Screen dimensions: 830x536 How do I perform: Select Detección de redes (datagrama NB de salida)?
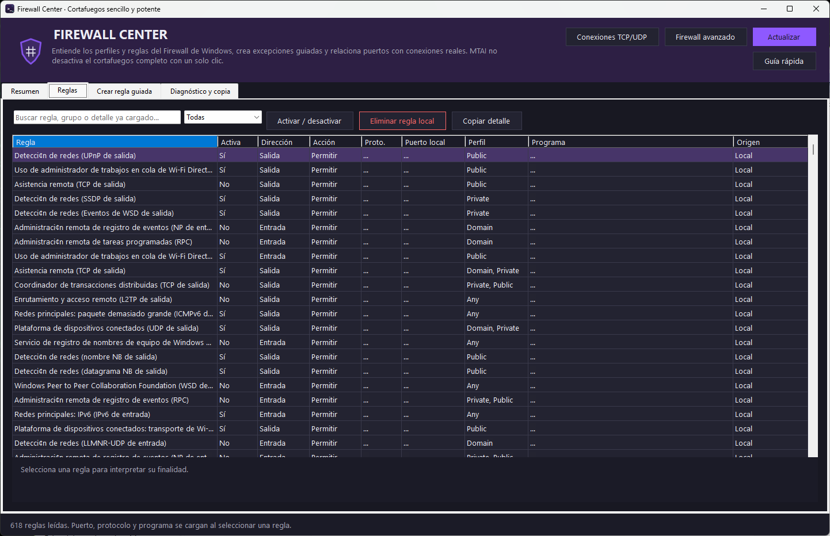pos(410,371)
